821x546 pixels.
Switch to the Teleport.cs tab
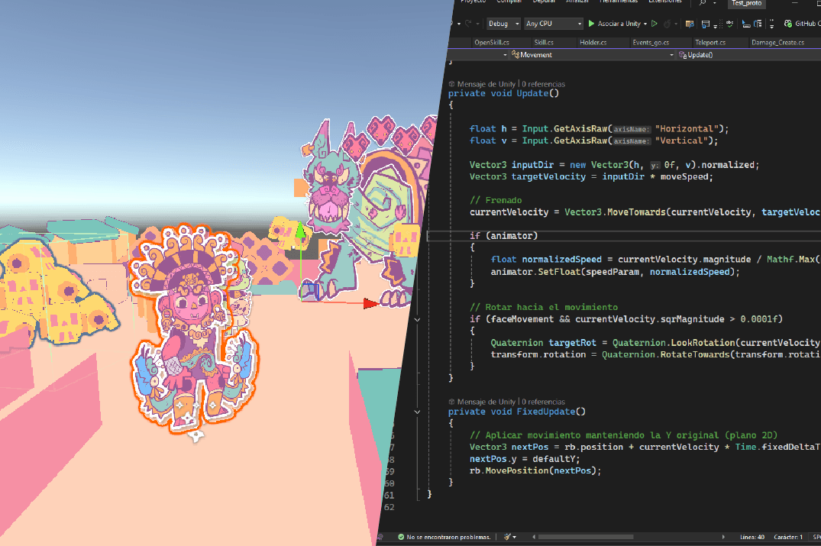(x=710, y=43)
